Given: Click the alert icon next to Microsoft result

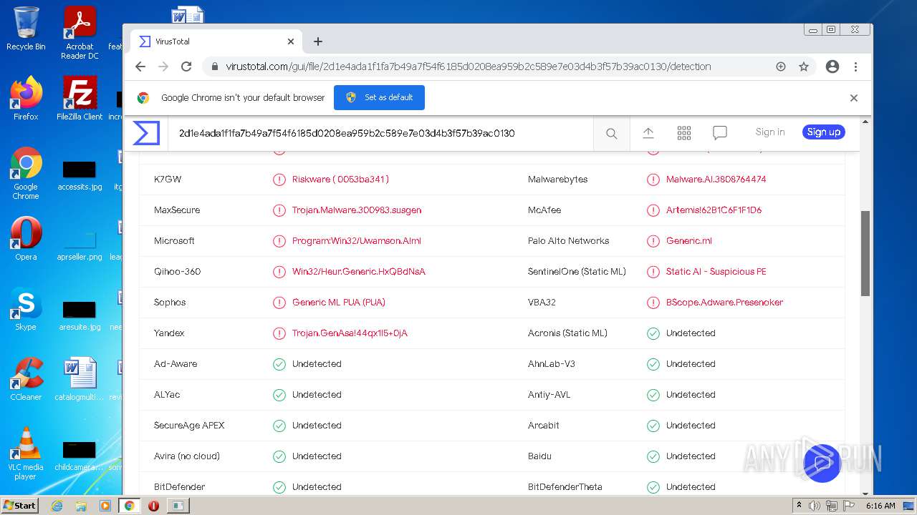Looking at the screenshot, I should (279, 241).
